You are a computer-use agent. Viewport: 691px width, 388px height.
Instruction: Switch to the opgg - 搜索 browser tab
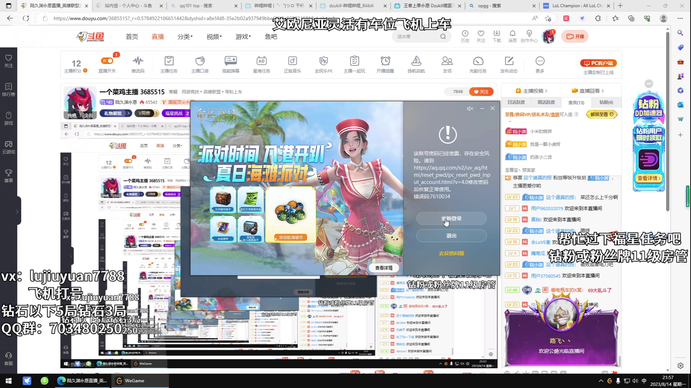click(x=502, y=6)
